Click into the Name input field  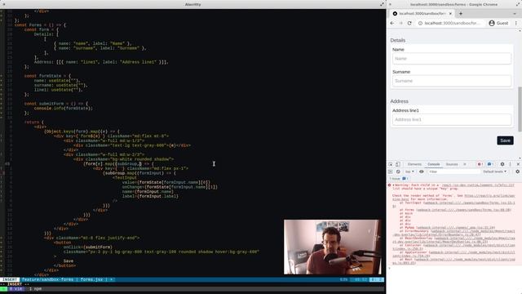tap(452, 58)
